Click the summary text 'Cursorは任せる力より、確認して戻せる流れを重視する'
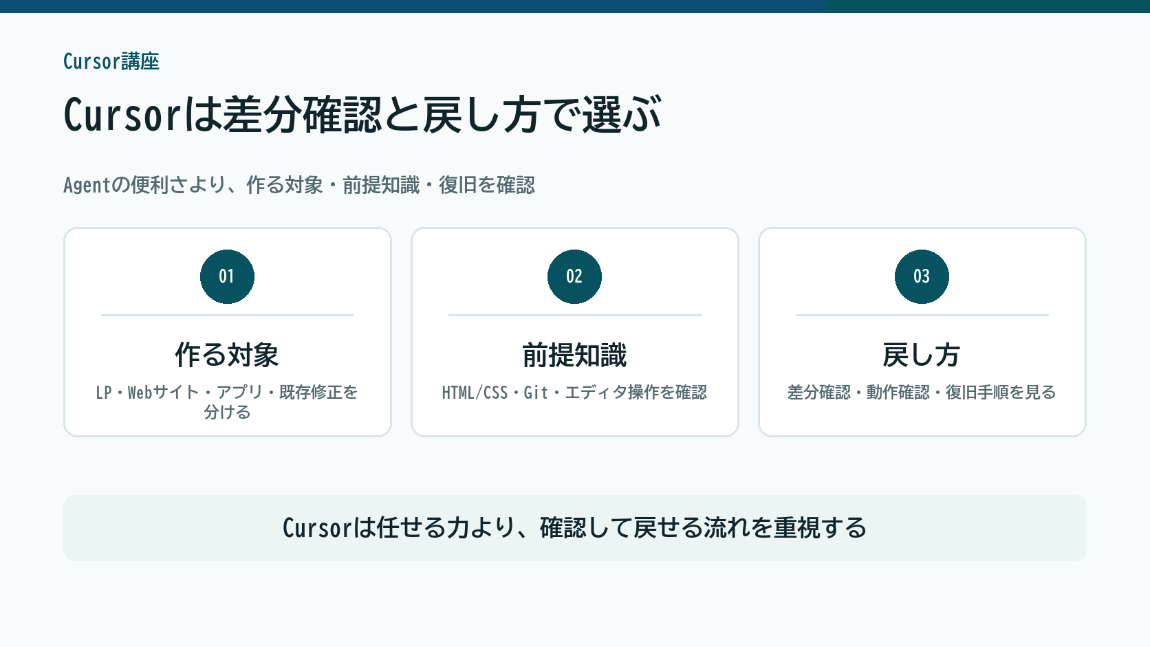 (575, 528)
